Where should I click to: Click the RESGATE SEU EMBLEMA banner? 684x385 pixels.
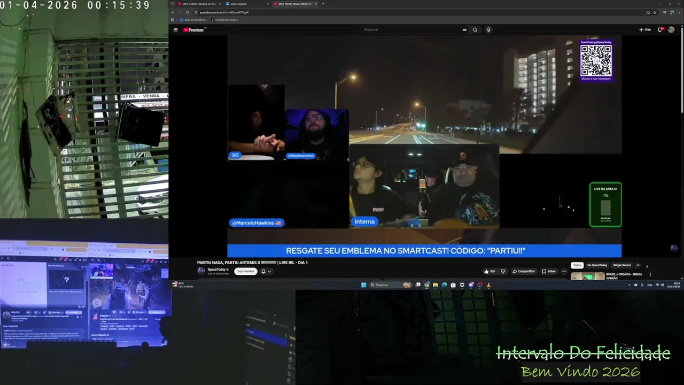[x=424, y=250]
